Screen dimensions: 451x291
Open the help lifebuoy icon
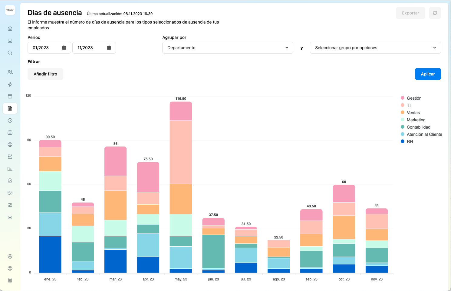point(10,268)
